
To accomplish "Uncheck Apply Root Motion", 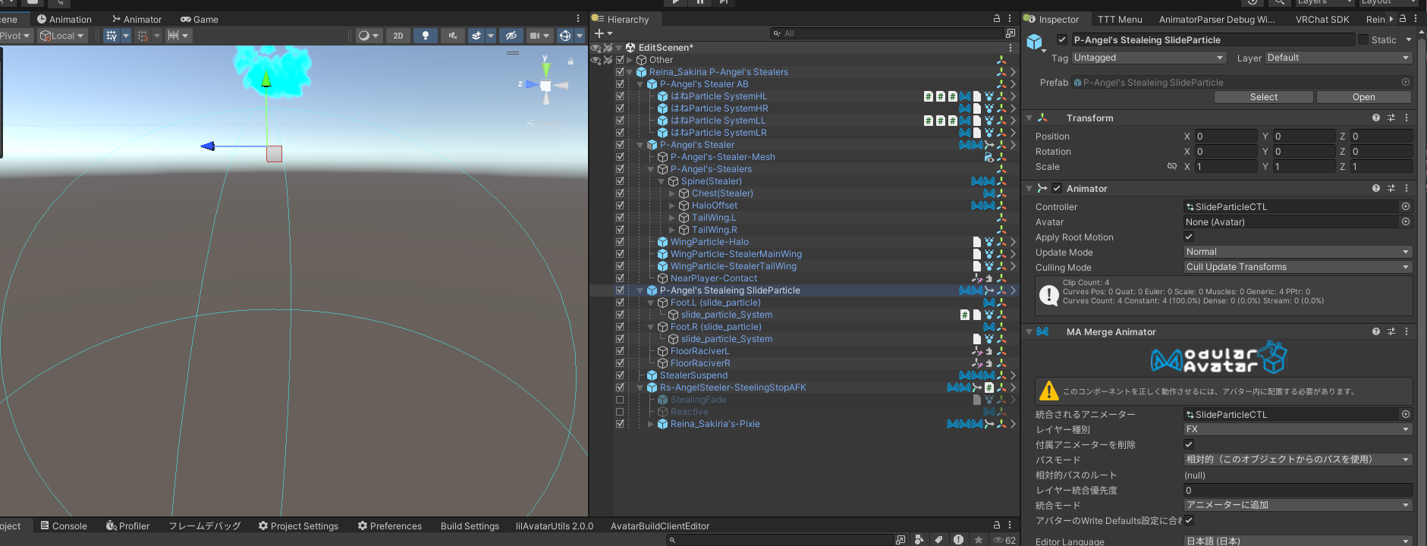I will pyautogui.click(x=1189, y=237).
